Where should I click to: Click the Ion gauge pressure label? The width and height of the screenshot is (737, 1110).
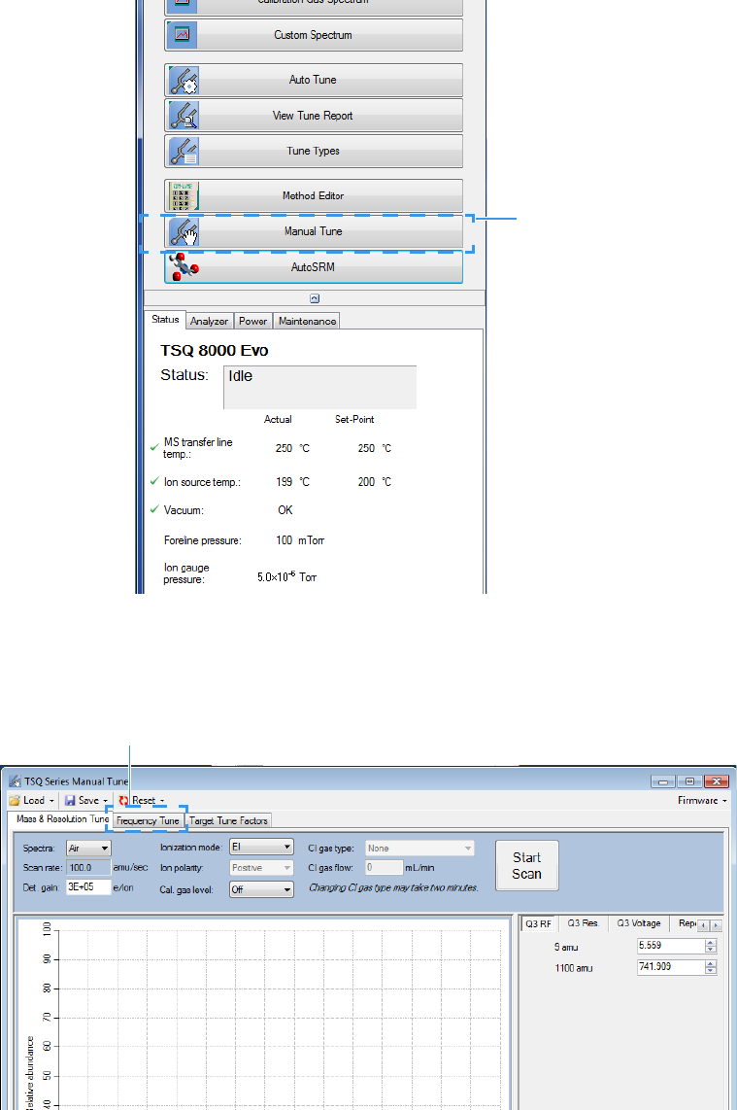[x=186, y=573]
